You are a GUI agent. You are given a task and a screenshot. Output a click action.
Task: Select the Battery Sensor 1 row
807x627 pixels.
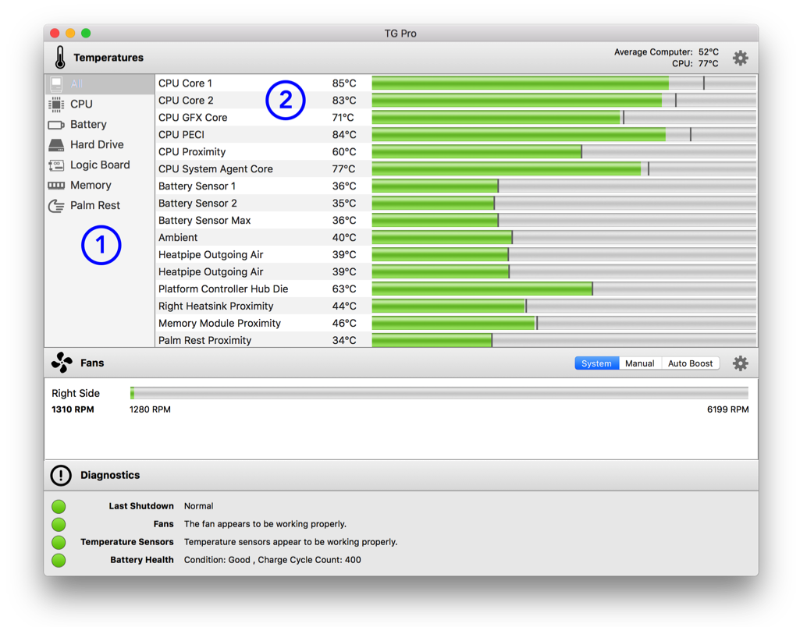(456, 186)
